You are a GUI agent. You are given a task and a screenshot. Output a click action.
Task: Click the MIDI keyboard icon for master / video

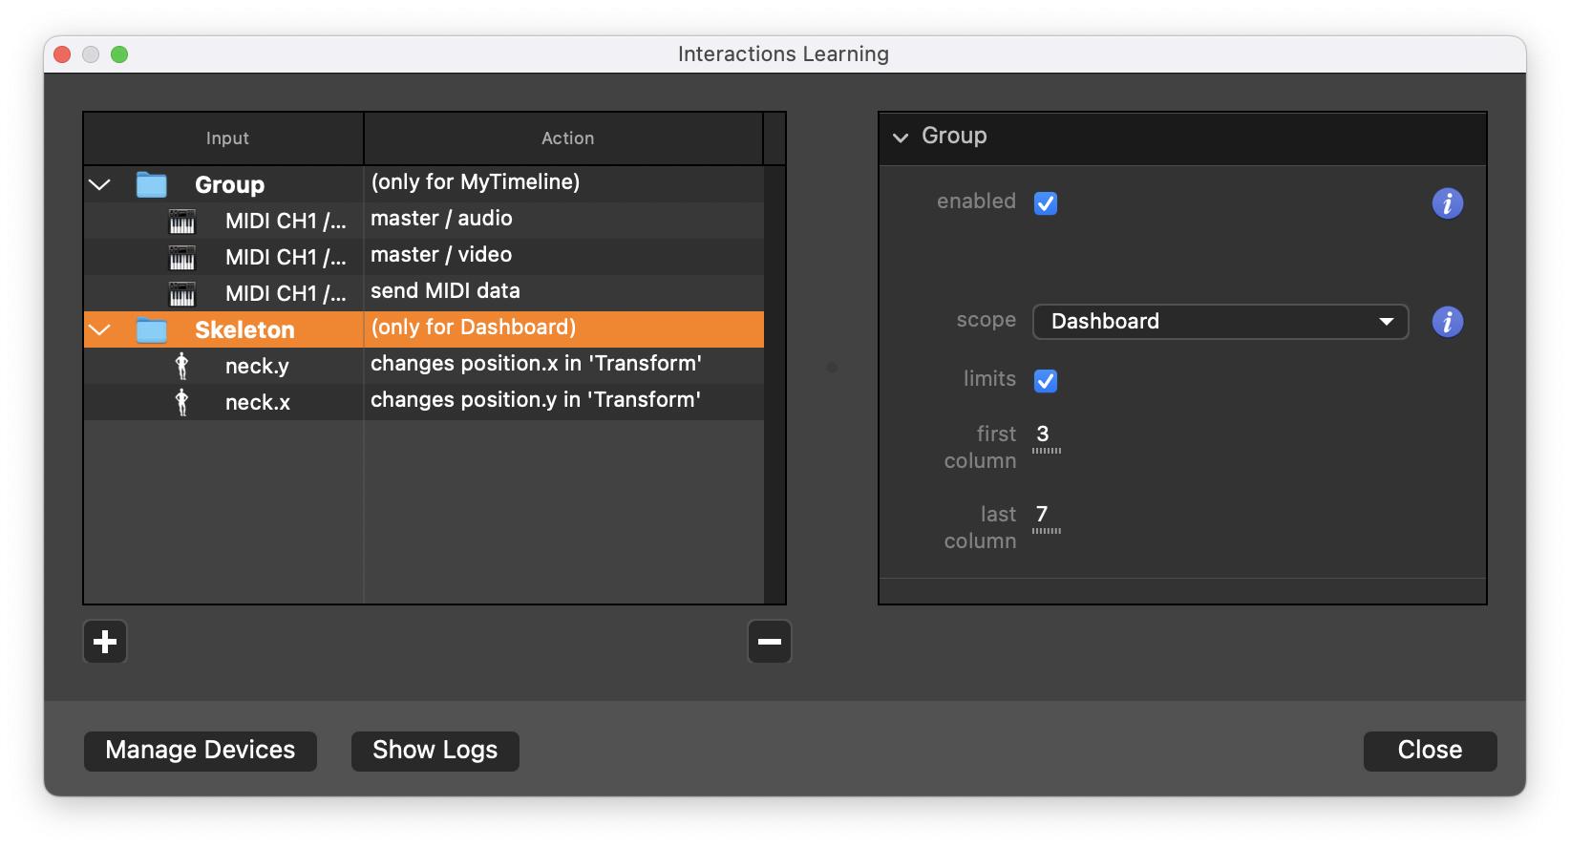pyautogui.click(x=181, y=258)
